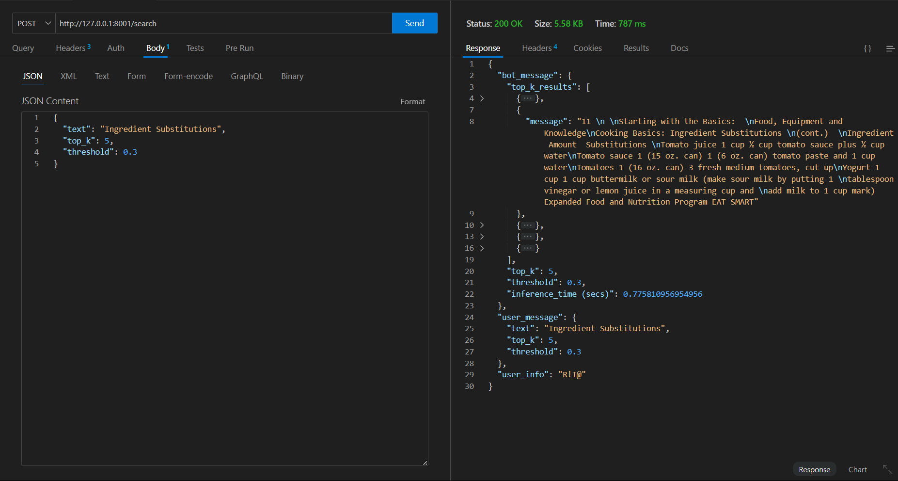The width and height of the screenshot is (898, 481).
Task: Click the Format JSON link
Action: (x=412, y=102)
